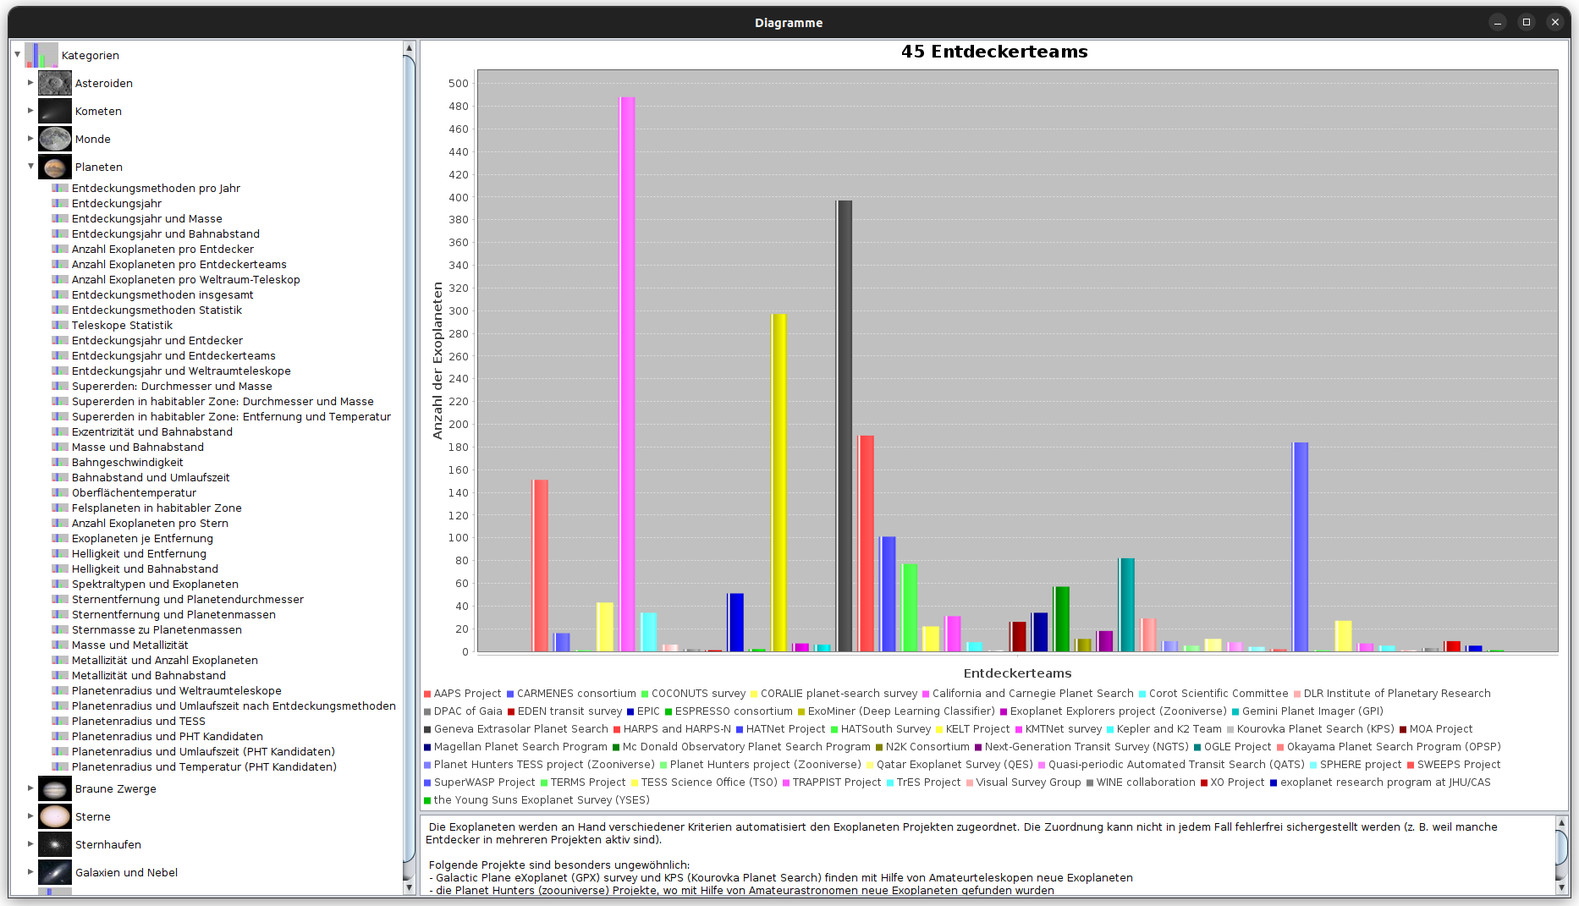Click the Galaxien und Nebel galaxy icon
Viewport: 1579px width, 906px height.
54,872
